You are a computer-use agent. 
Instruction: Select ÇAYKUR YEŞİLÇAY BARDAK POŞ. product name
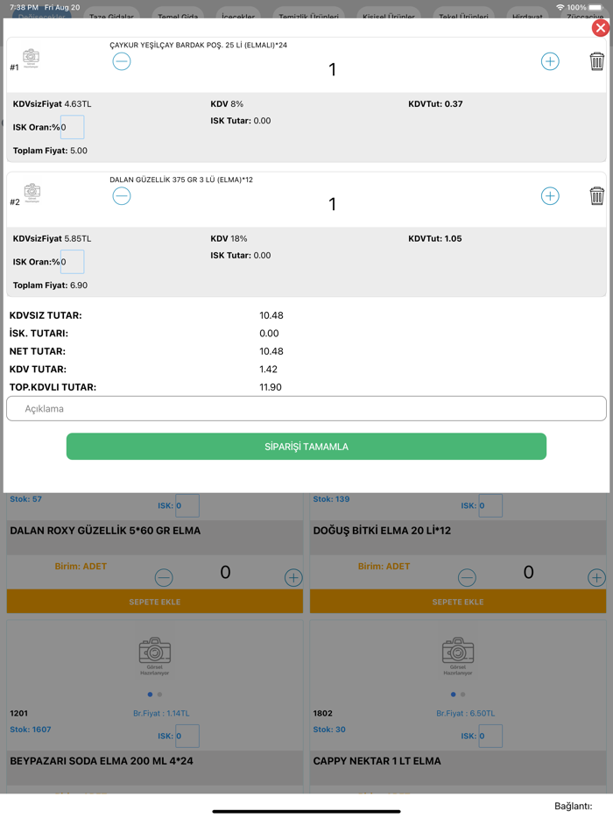(198, 46)
